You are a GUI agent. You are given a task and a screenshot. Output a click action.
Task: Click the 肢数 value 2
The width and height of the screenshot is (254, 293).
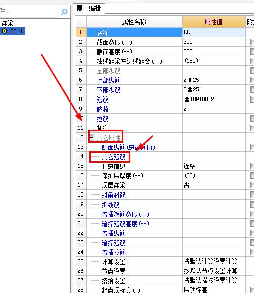pos(185,109)
